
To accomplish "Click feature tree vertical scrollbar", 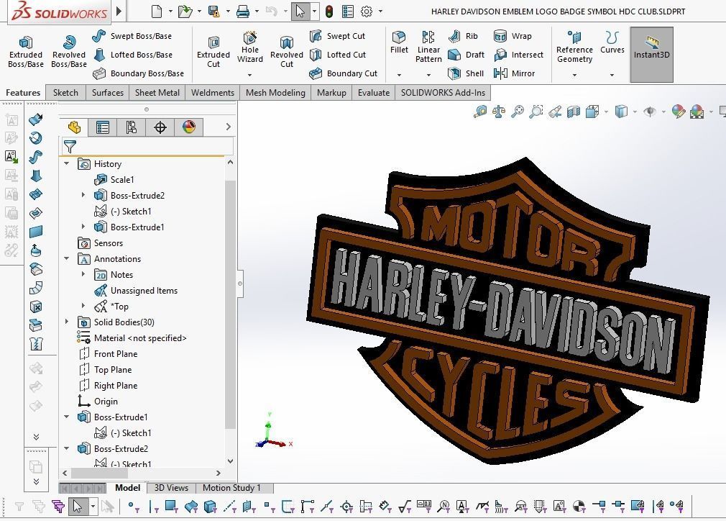I will 230,304.
